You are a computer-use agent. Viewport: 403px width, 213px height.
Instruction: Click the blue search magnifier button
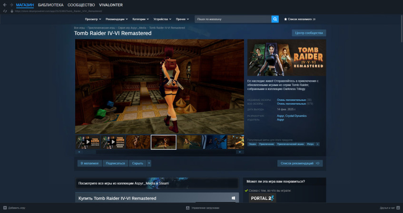point(275,19)
